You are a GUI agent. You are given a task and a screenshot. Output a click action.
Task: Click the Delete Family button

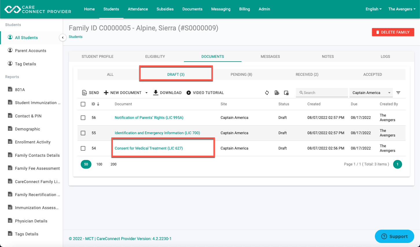(393, 32)
